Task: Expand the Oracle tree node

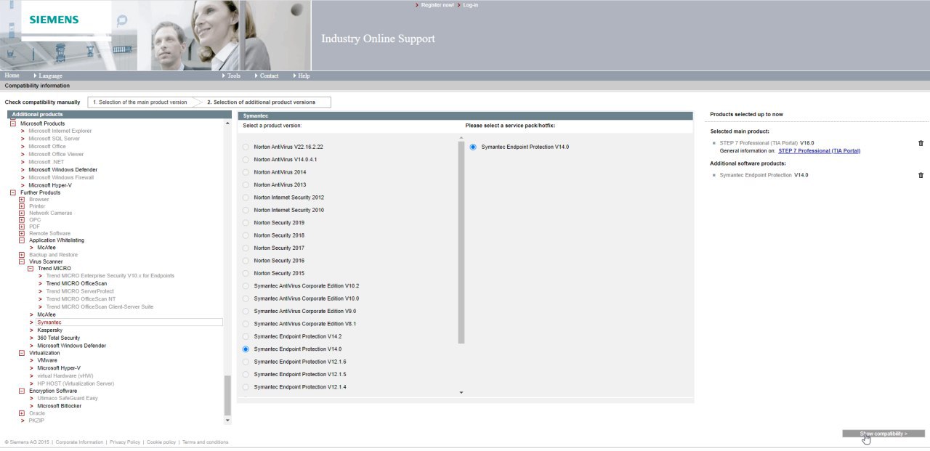Action: (x=22, y=413)
